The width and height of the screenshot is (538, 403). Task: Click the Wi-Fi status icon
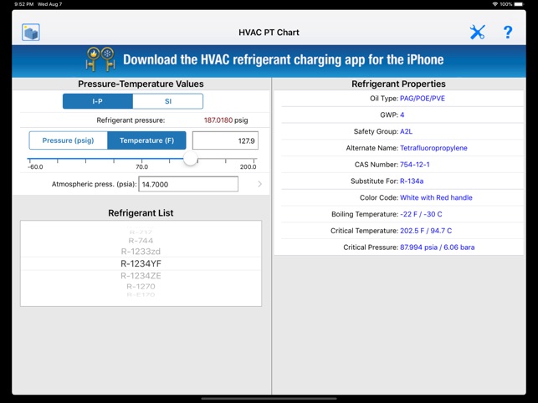[x=494, y=4]
